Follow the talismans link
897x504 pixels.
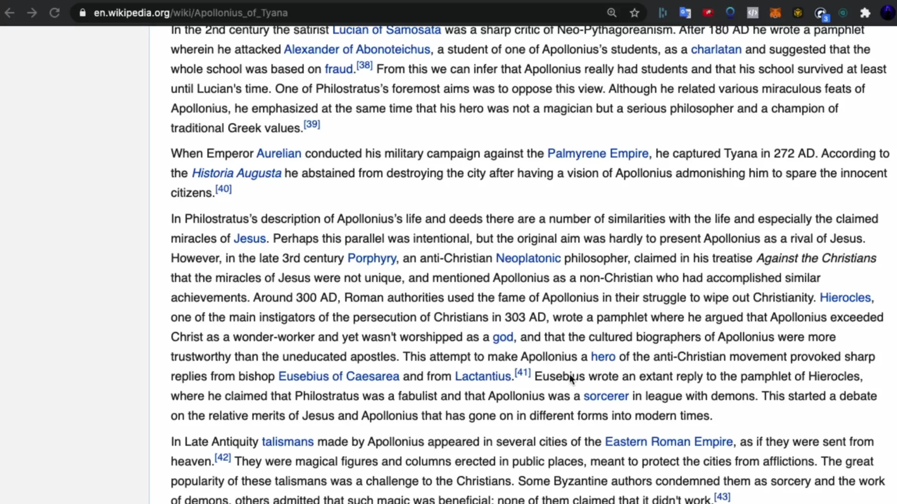(287, 442)
